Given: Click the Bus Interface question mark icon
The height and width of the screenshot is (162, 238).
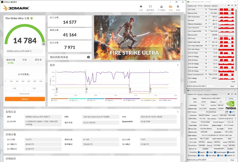Looking at the screenshot, I should pyautogui.click(x=235, y=119).
